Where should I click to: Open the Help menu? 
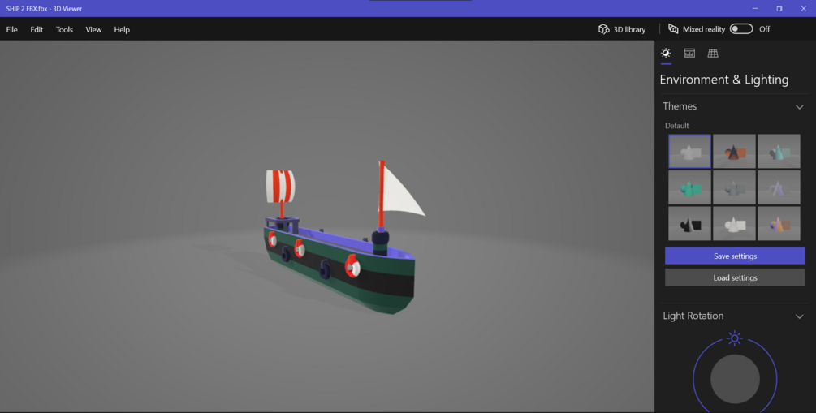(x=122, y=30)
